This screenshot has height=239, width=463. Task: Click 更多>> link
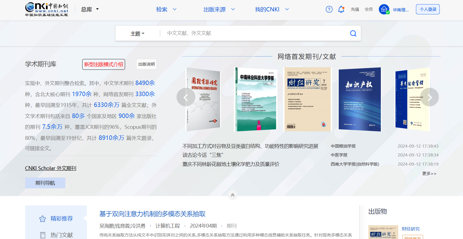tap(429, 174)
